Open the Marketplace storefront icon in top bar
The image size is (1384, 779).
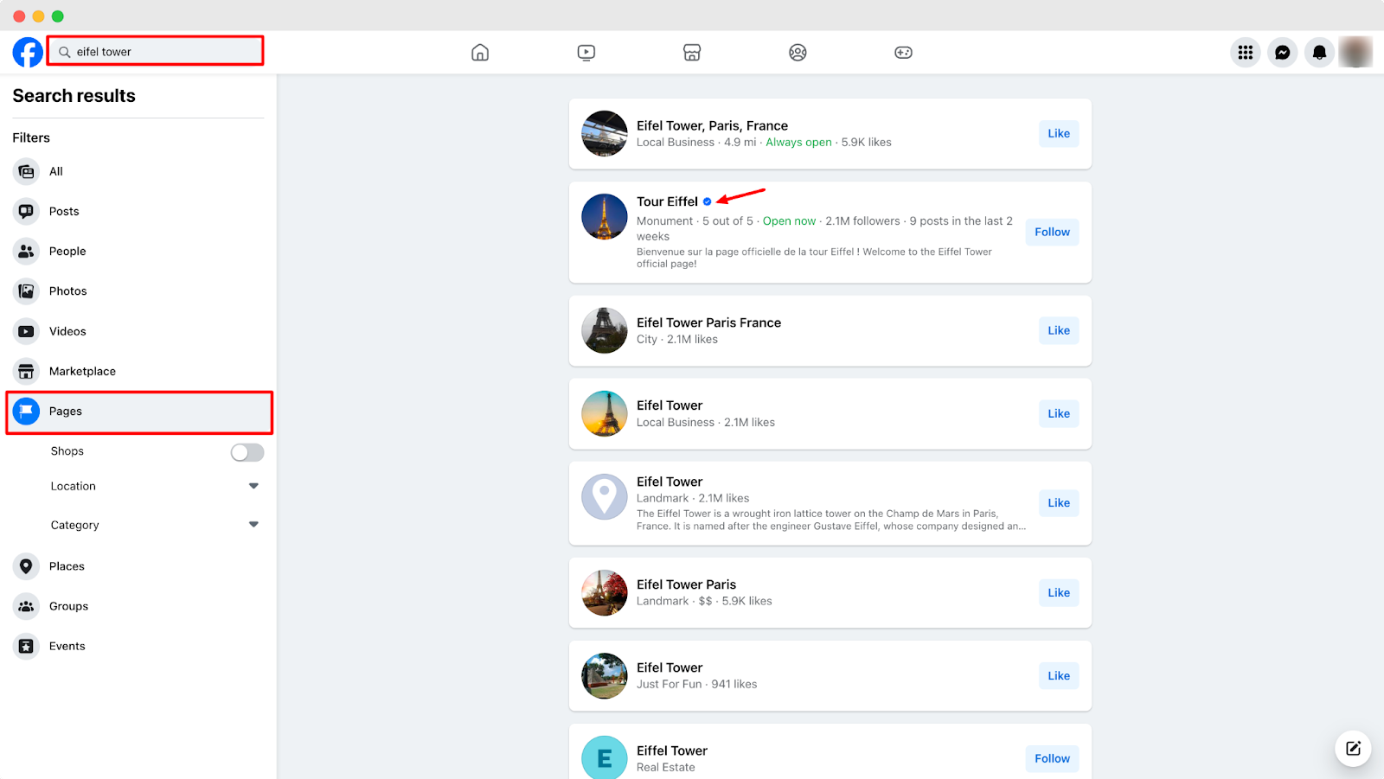click(692, 53)
